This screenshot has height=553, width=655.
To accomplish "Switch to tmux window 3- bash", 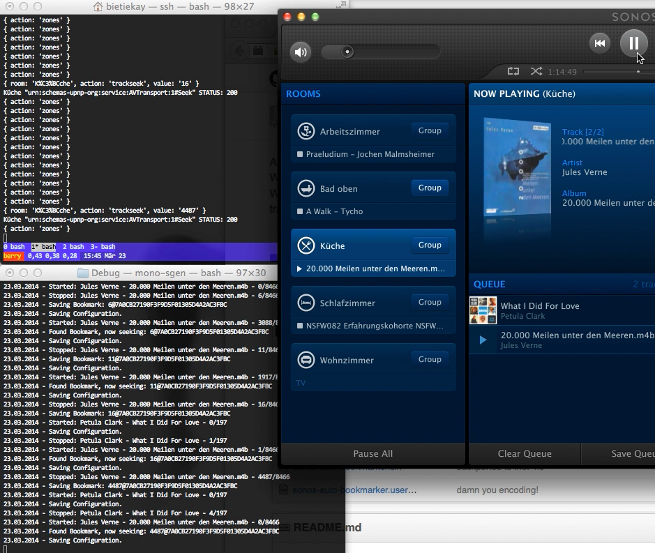I will (x=103, y=247).
